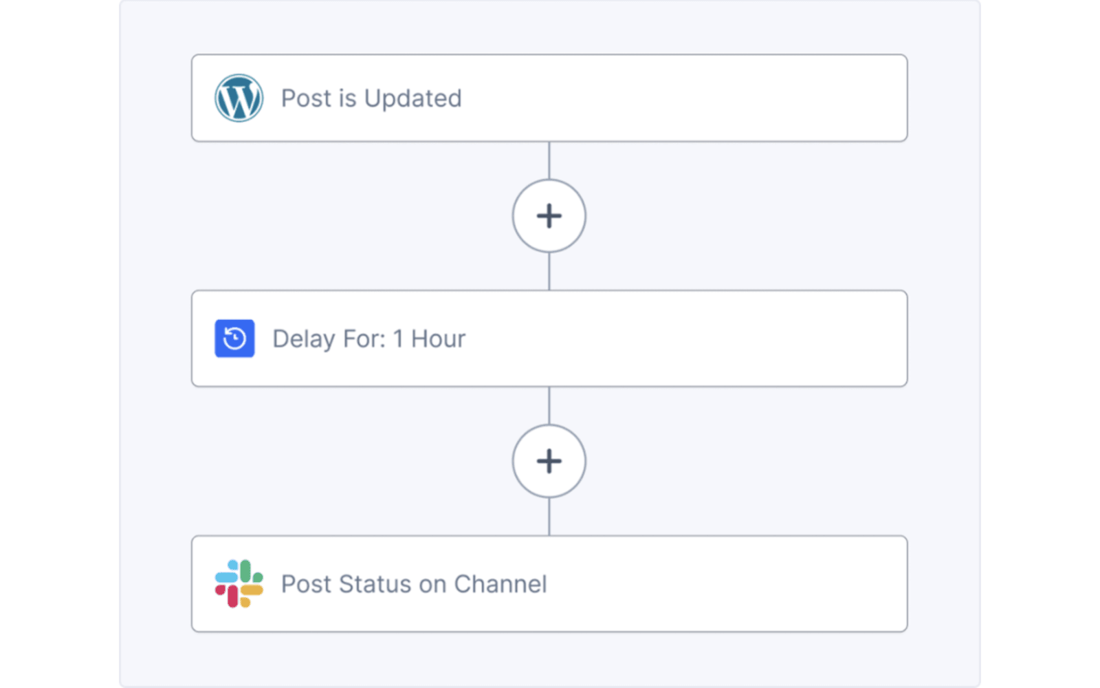This screenshot has width=1100, height=688.
Task: Click the WordPress logo icon
Action: (239, 98)
